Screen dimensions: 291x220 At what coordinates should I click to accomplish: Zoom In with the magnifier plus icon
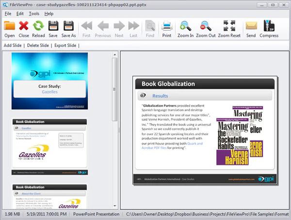(185, 26)
